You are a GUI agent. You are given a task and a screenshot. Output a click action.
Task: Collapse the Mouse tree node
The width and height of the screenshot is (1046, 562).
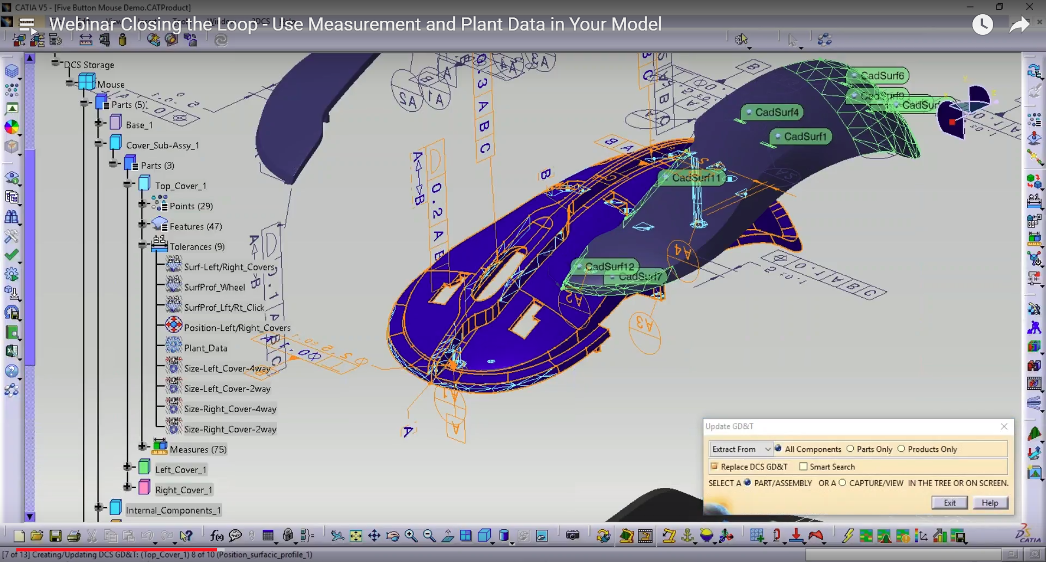[70, 83]
